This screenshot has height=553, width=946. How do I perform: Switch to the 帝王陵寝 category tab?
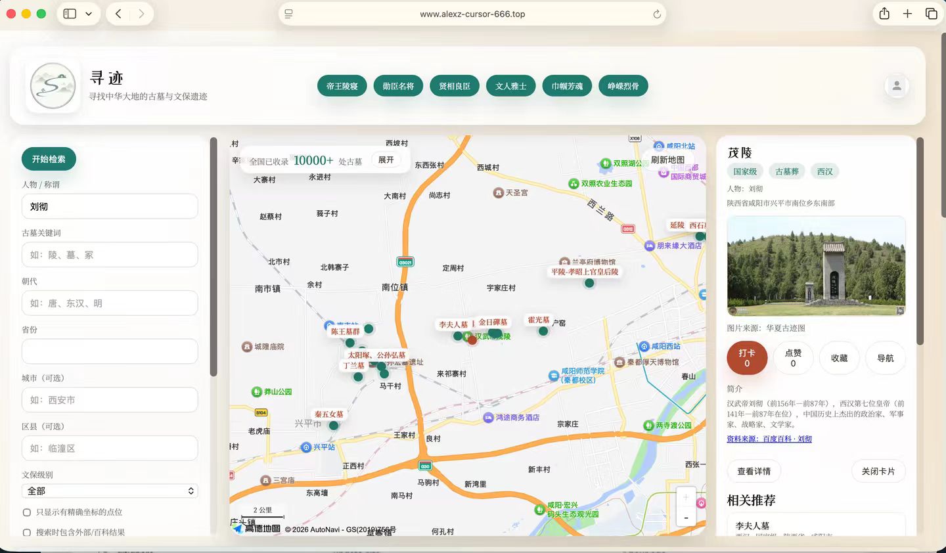click(342, 85)
